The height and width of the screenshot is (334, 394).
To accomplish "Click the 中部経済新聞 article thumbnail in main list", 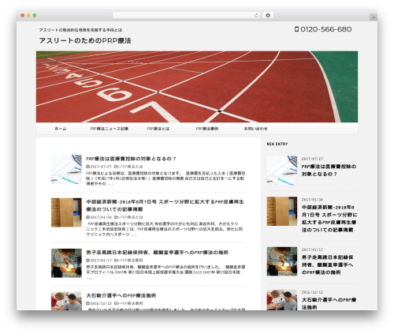I will (66, 212).
